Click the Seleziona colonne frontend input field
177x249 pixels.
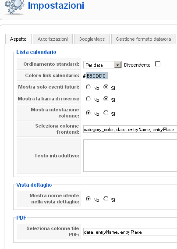click(x=130, y=129)
